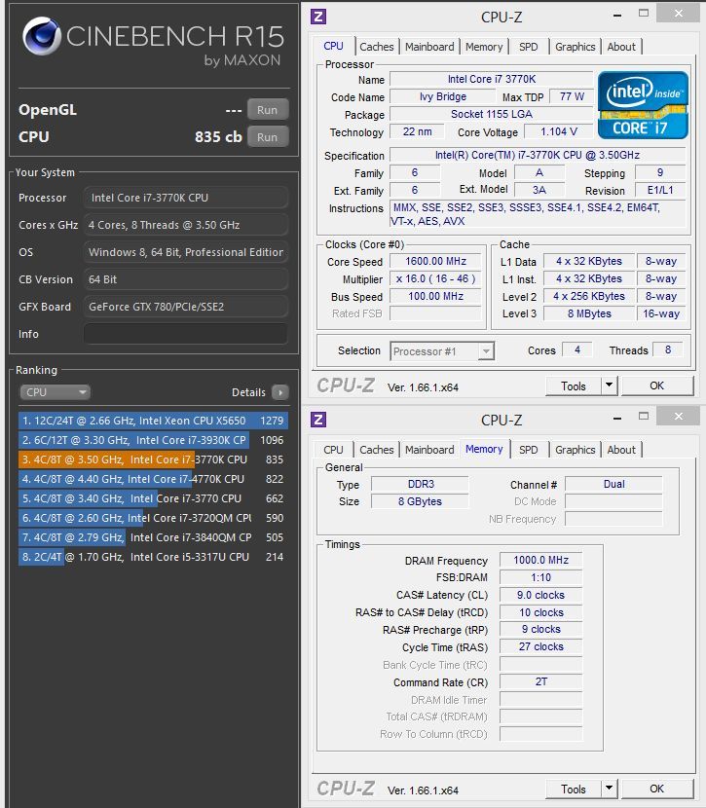Viewport: 706px width, 808px height.
Task: Click Tools button in upper CPU-Z window
Action: tap(573, 386)
